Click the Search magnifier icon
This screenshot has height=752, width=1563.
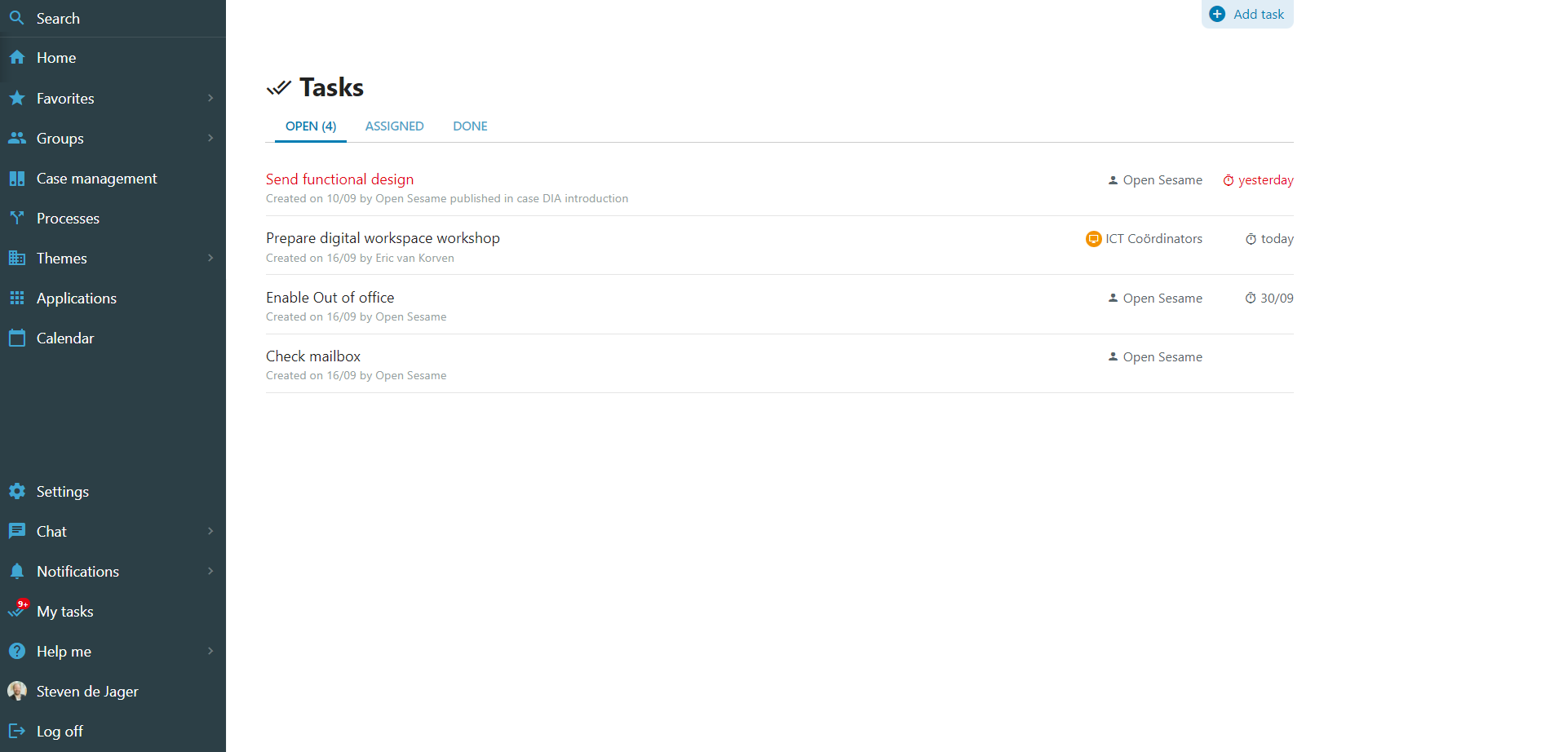16,18
